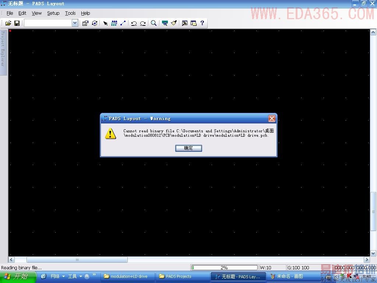Switch to 无标题 - PADS Layout taskbar button
The width and height of the screenshot is (377, 283).
click(x=238, y=276)
